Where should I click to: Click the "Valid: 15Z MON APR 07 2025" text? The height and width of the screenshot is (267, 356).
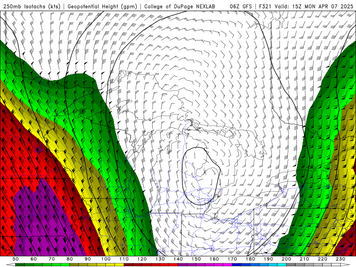314,6
